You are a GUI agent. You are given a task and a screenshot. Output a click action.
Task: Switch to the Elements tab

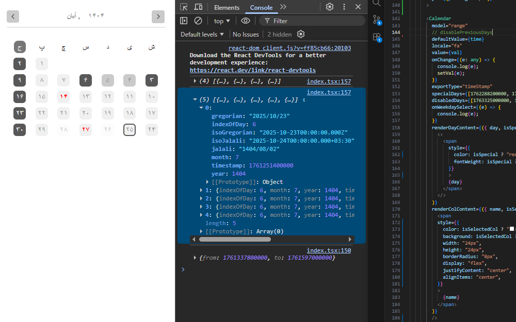point(227,7)
